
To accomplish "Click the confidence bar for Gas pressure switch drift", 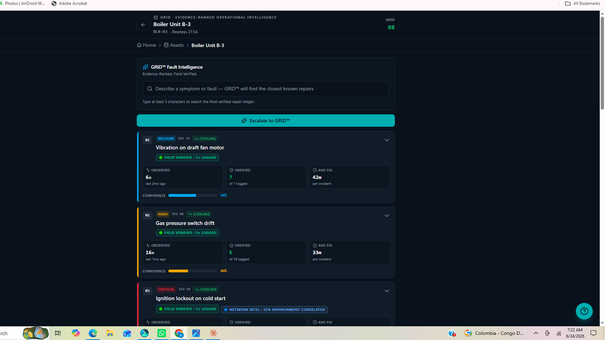I will click(x=193, y=271).
